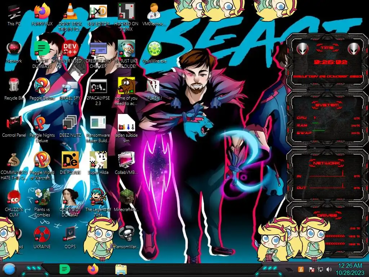Viewport: 369px width, 277px height.
Task: Launch the red fuzzy Chuzzle shortcut
Action: (14, 203)
